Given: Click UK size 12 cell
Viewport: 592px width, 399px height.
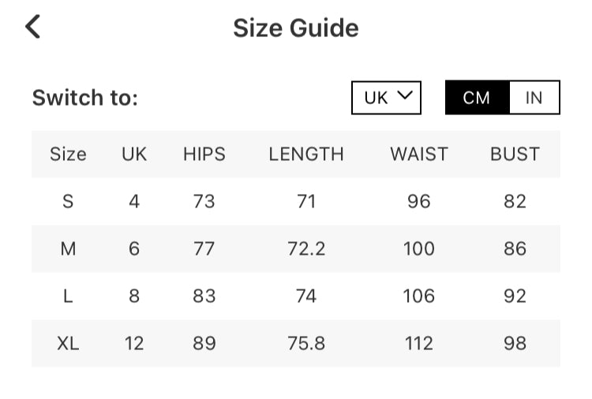Looking at the screenshot, I should tap(134, 343).
